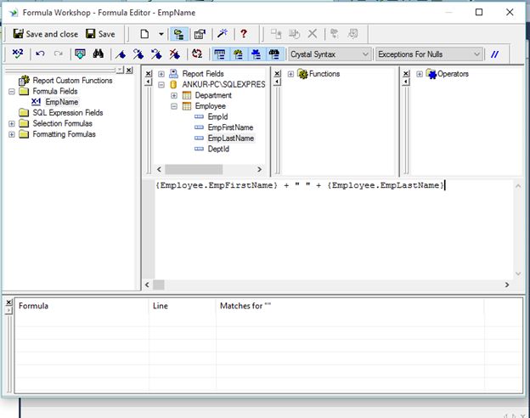Select EmpName under Formula Fields
This screenshot has width=530, height=418.
(62, 102)
